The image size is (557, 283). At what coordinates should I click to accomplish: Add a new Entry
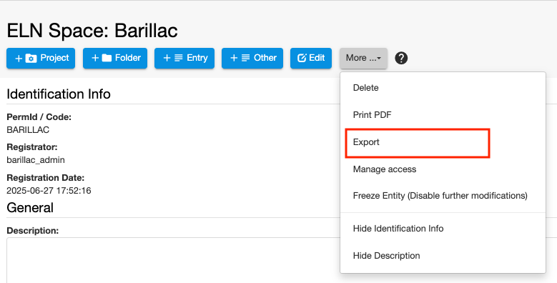(184, 58)
